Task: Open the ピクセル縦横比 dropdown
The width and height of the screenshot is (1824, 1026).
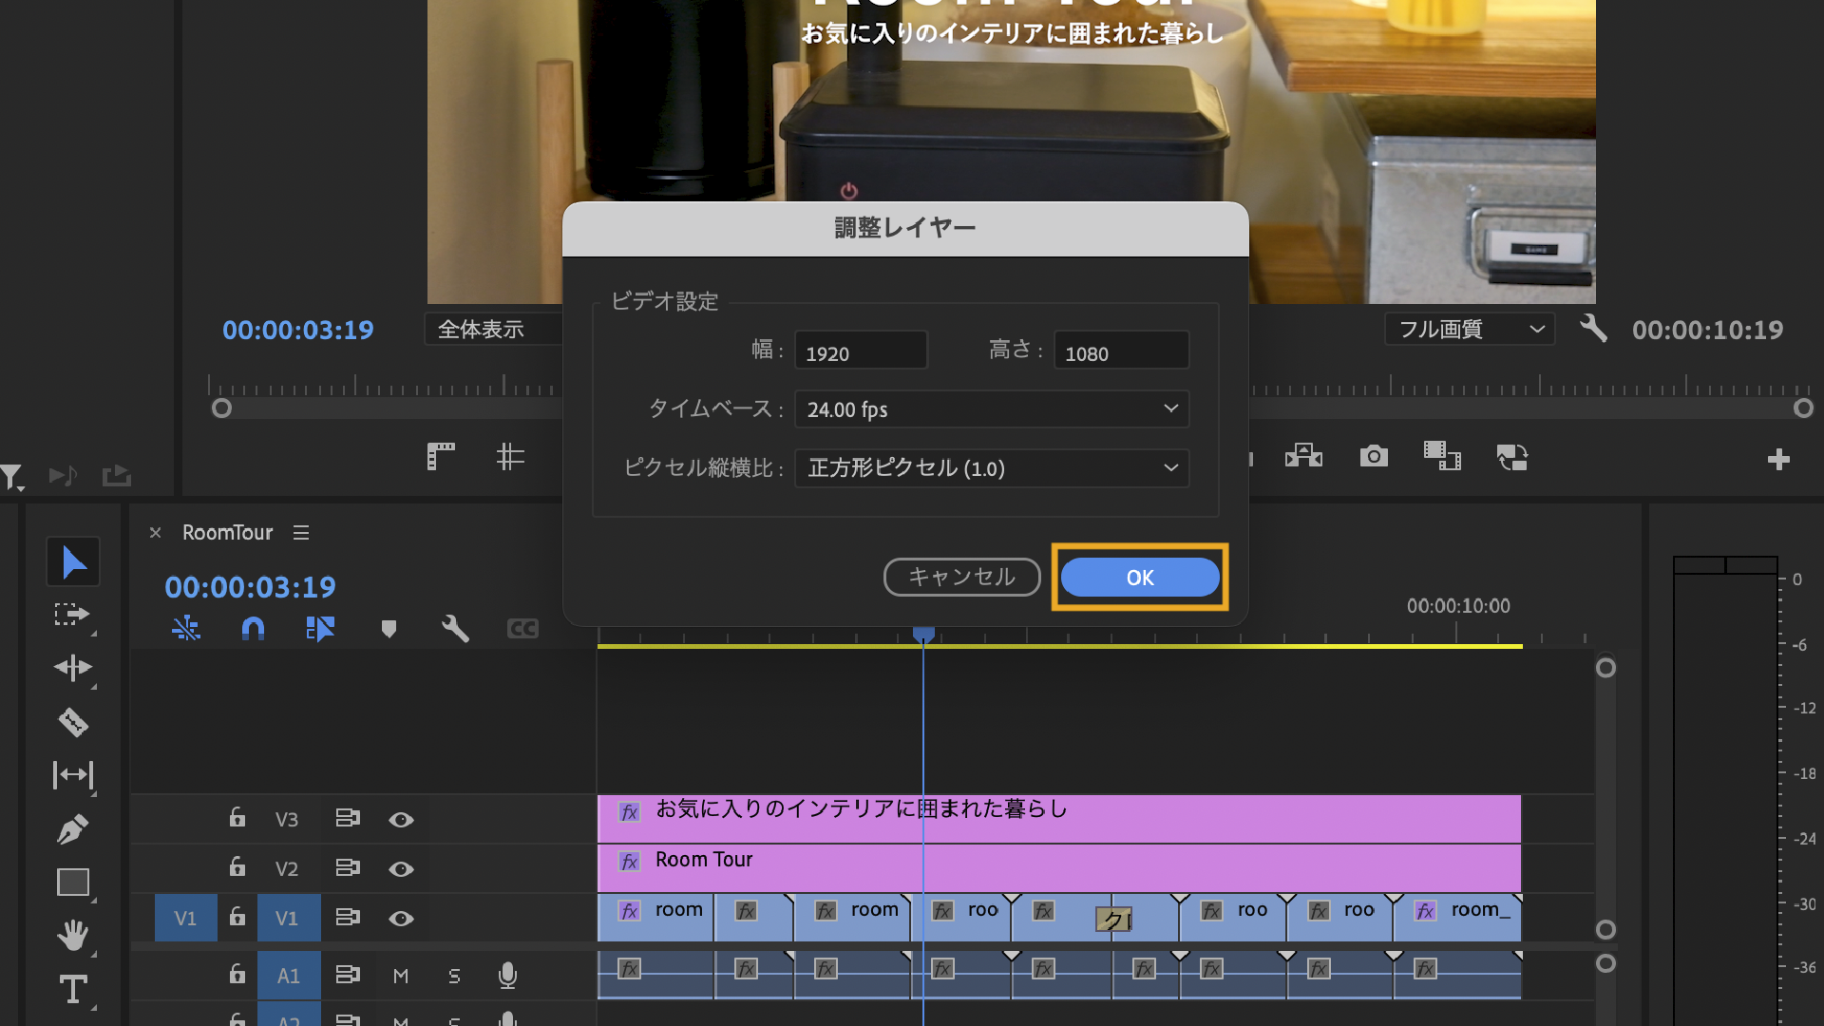Action: tap(991, 468)
